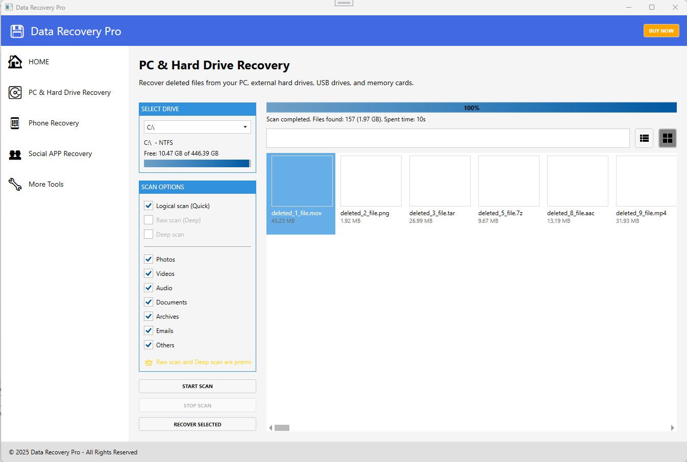The height and width of the screenshot is (462, 687).
Task: Click the 26.99 MB file size
Action: click(x=421, y=221)
